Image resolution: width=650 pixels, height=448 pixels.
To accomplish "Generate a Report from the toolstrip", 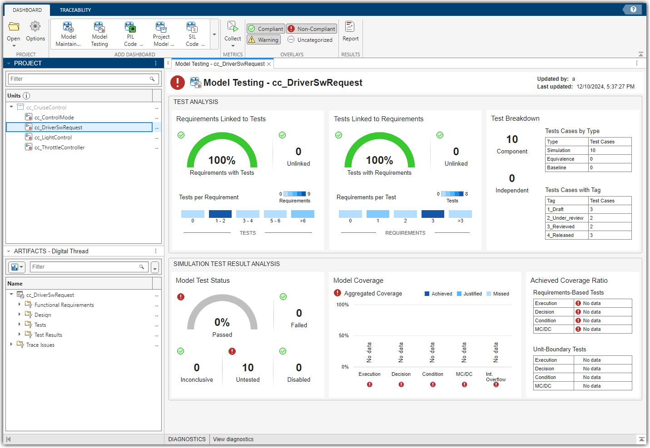I will coord(350,27).
